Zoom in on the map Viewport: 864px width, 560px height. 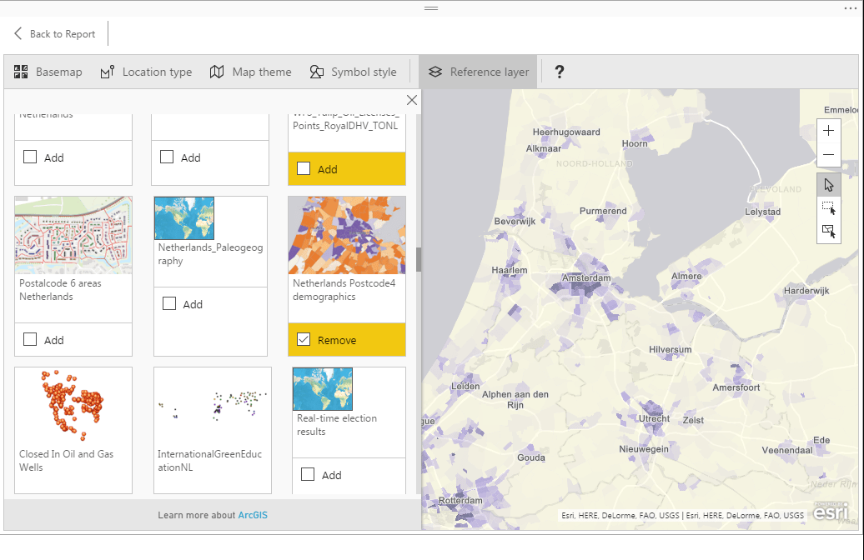[828, 131]
